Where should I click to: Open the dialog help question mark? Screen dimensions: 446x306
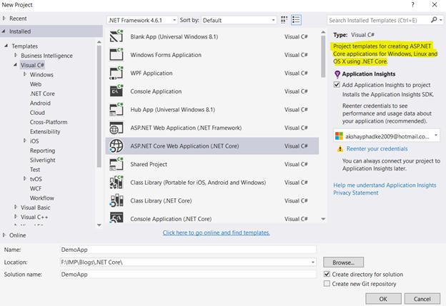click(412, 5)
